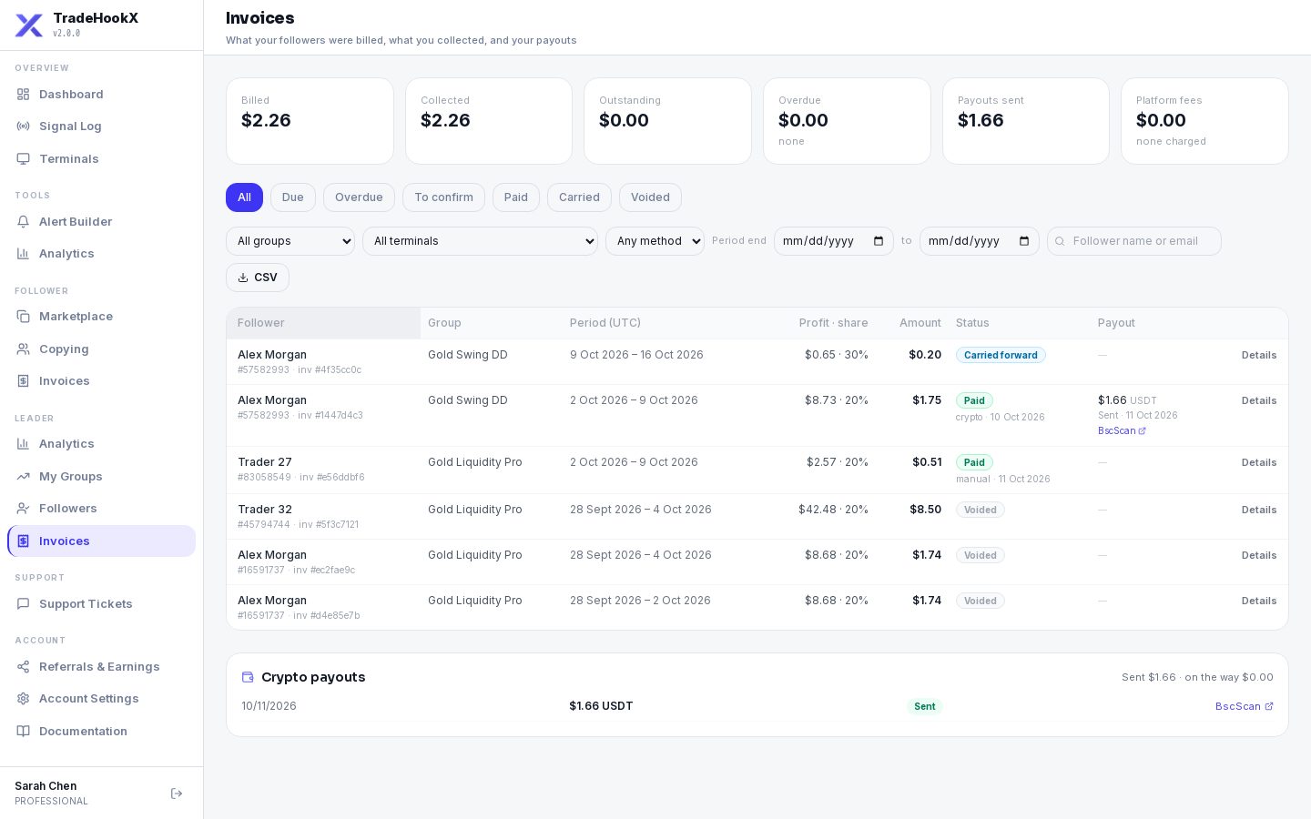Export invoices with the CSV button
1311x819 pixels.
(x=258, y=278)
